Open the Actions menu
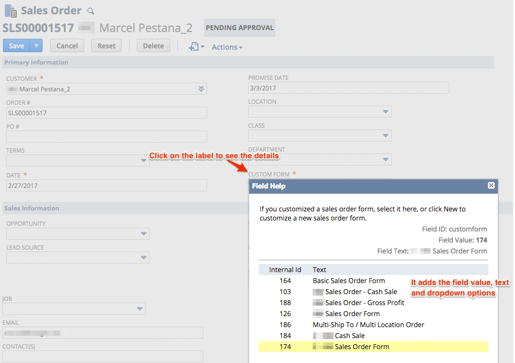The height and width of the screenshot is (363, 515). [x=227, y=47]
